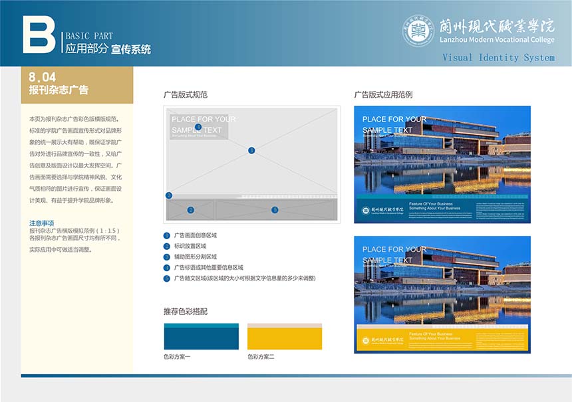The image size is (572, 402).
Task: Click marker 2 in the logo placement area
Action: point(190,210)
